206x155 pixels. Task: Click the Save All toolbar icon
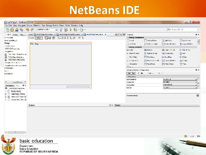click(21, 30)
